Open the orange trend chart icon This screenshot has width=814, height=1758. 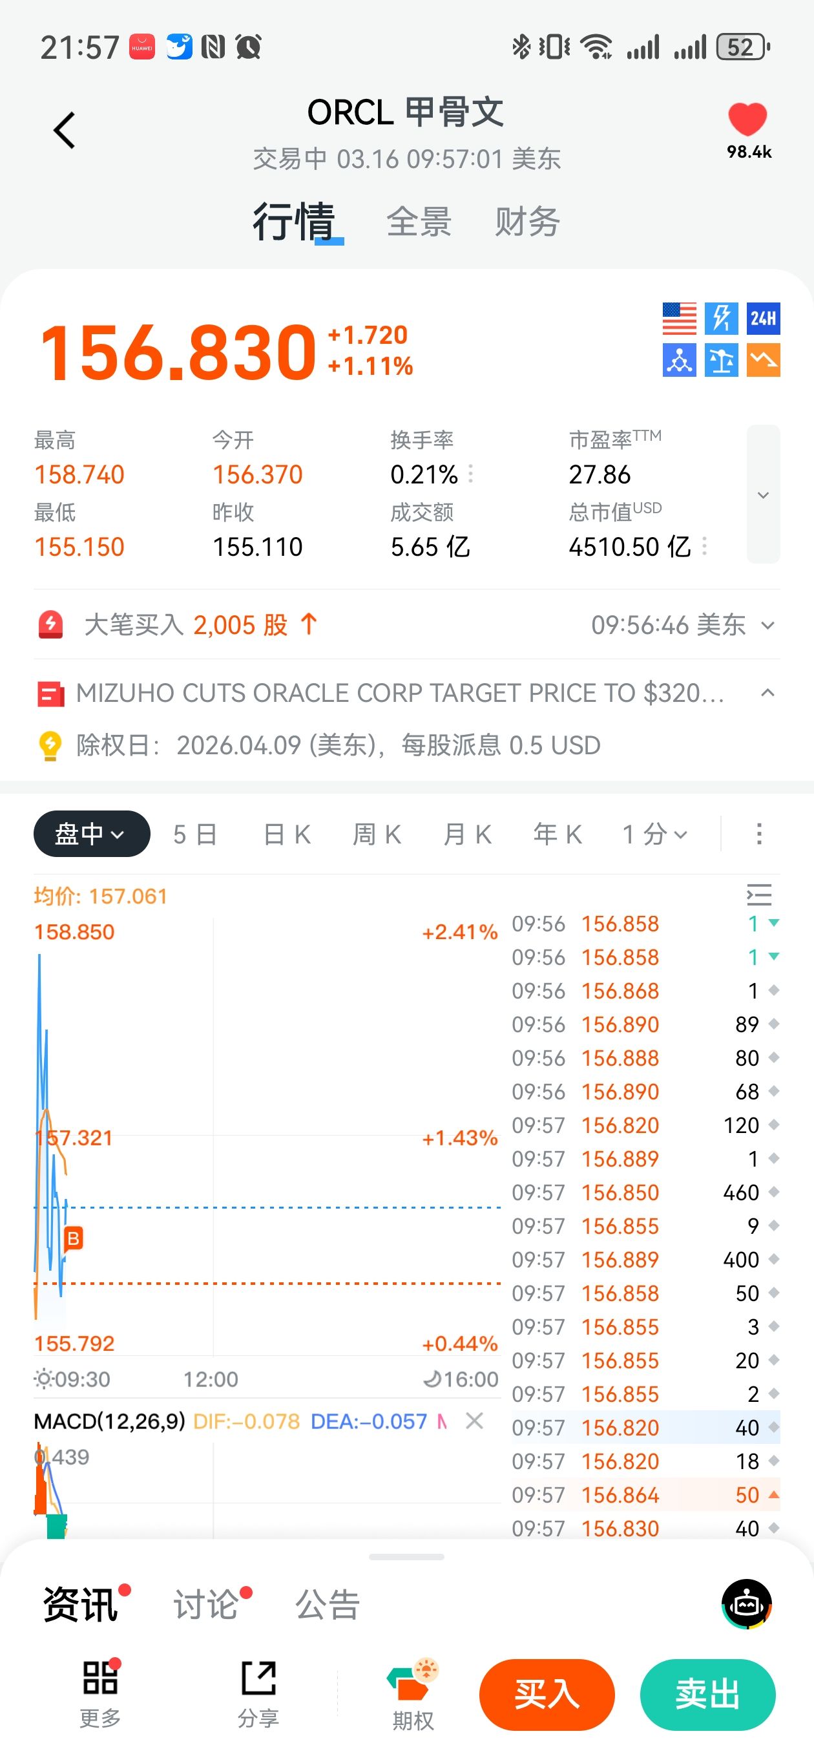click(763, 359)
